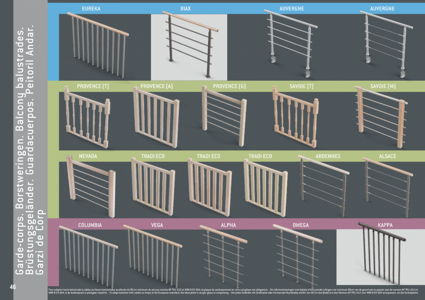Click the Savoie (T) balustrade image
The width and height of the screenshot is (425, 300).
(296, 115)
